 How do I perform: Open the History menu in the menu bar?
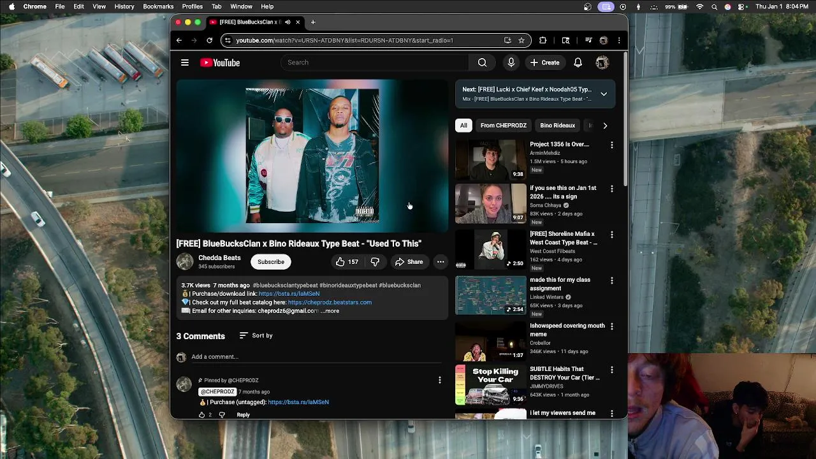pos(124,6)
